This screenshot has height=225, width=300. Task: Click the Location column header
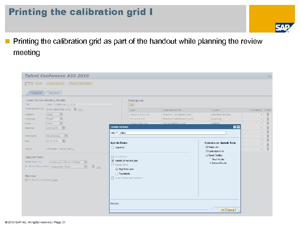click(x=226, y=110)
